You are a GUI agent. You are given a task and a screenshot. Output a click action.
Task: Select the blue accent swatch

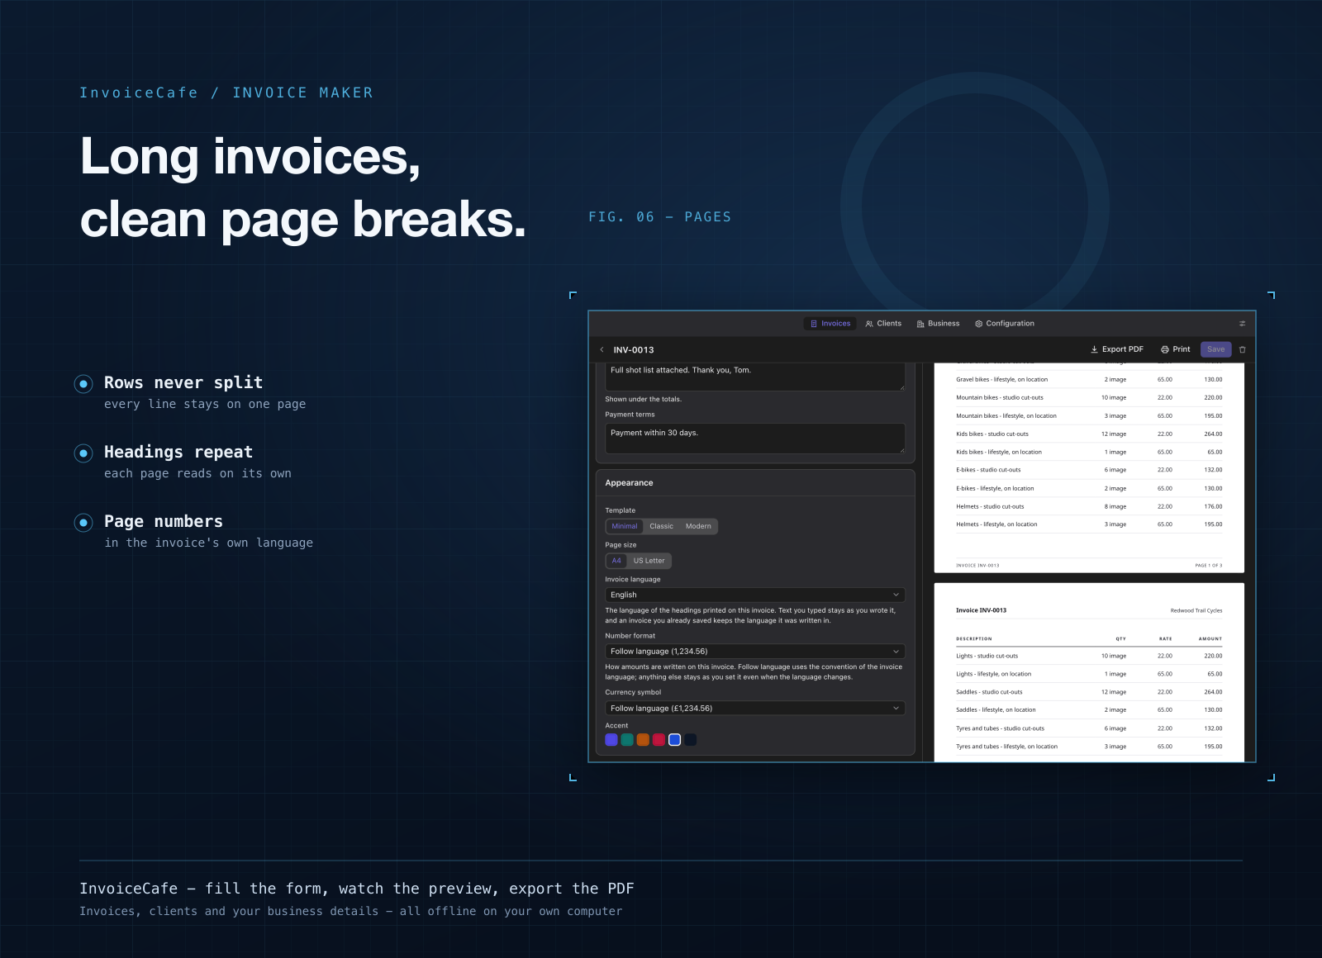[x=674, y=740]
